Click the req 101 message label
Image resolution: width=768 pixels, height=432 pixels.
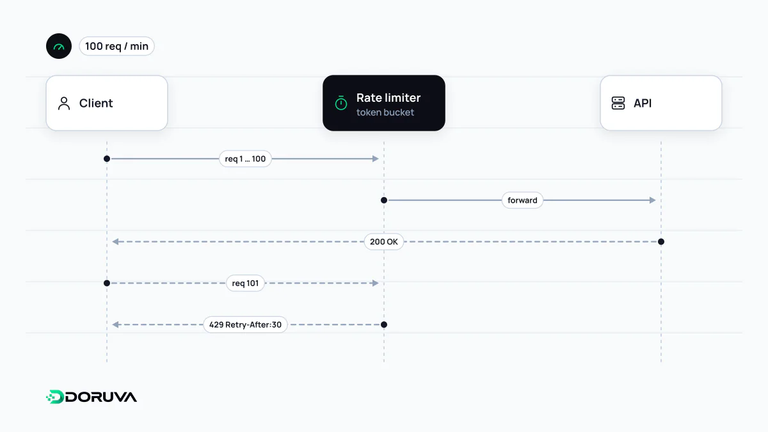(x=246, y=284)
